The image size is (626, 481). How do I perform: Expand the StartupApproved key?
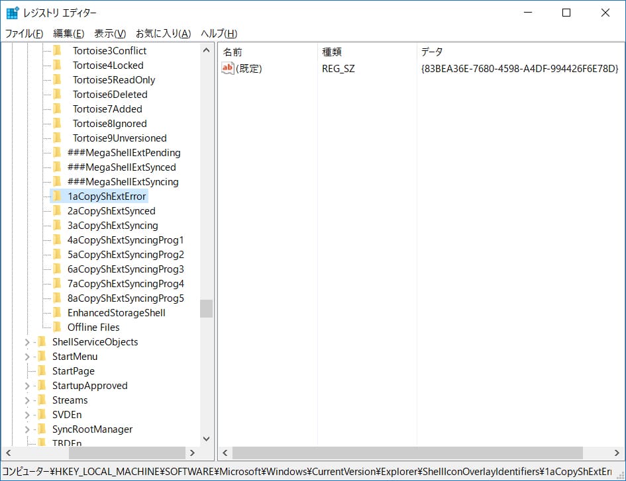point(27,386)
